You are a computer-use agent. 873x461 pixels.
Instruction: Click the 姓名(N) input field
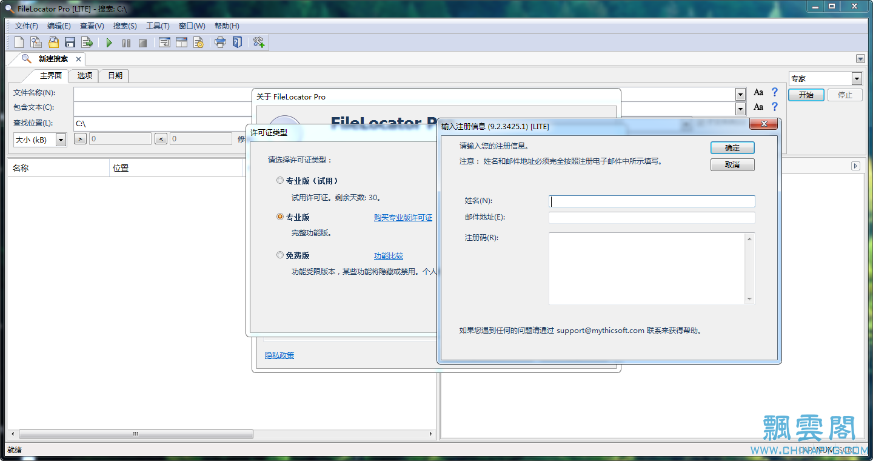652,201
